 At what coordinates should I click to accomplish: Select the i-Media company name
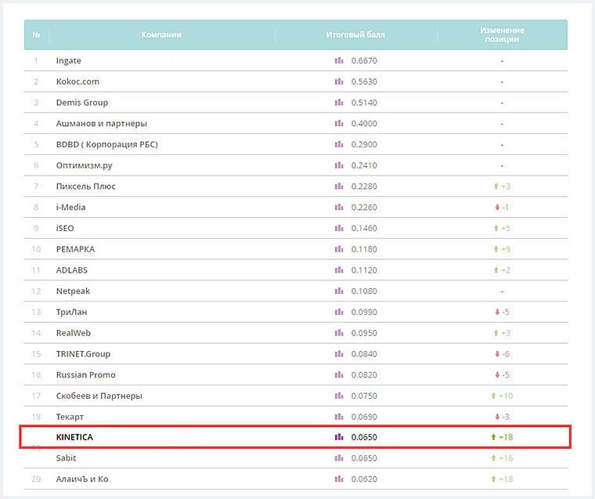point(70,207)
